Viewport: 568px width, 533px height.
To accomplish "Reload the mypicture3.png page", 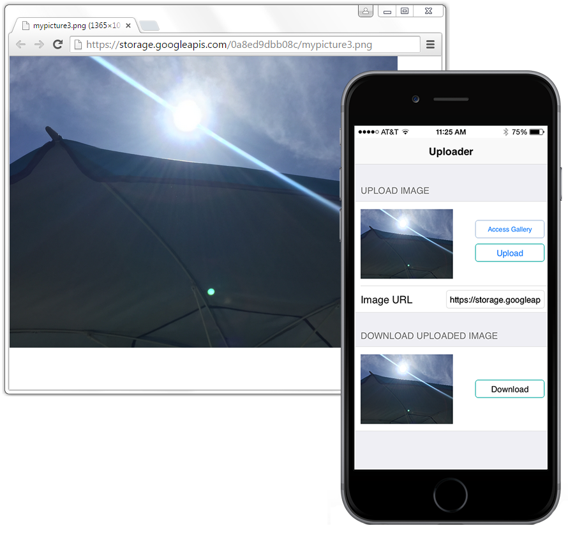I will pos(57,45).
